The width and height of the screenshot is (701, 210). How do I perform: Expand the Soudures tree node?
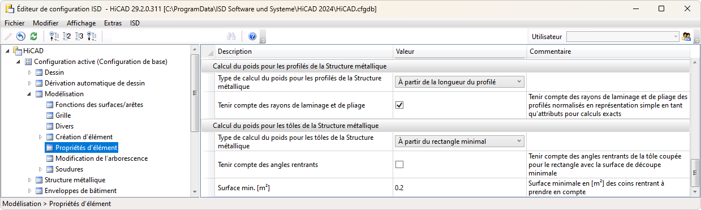click(41, 169)
